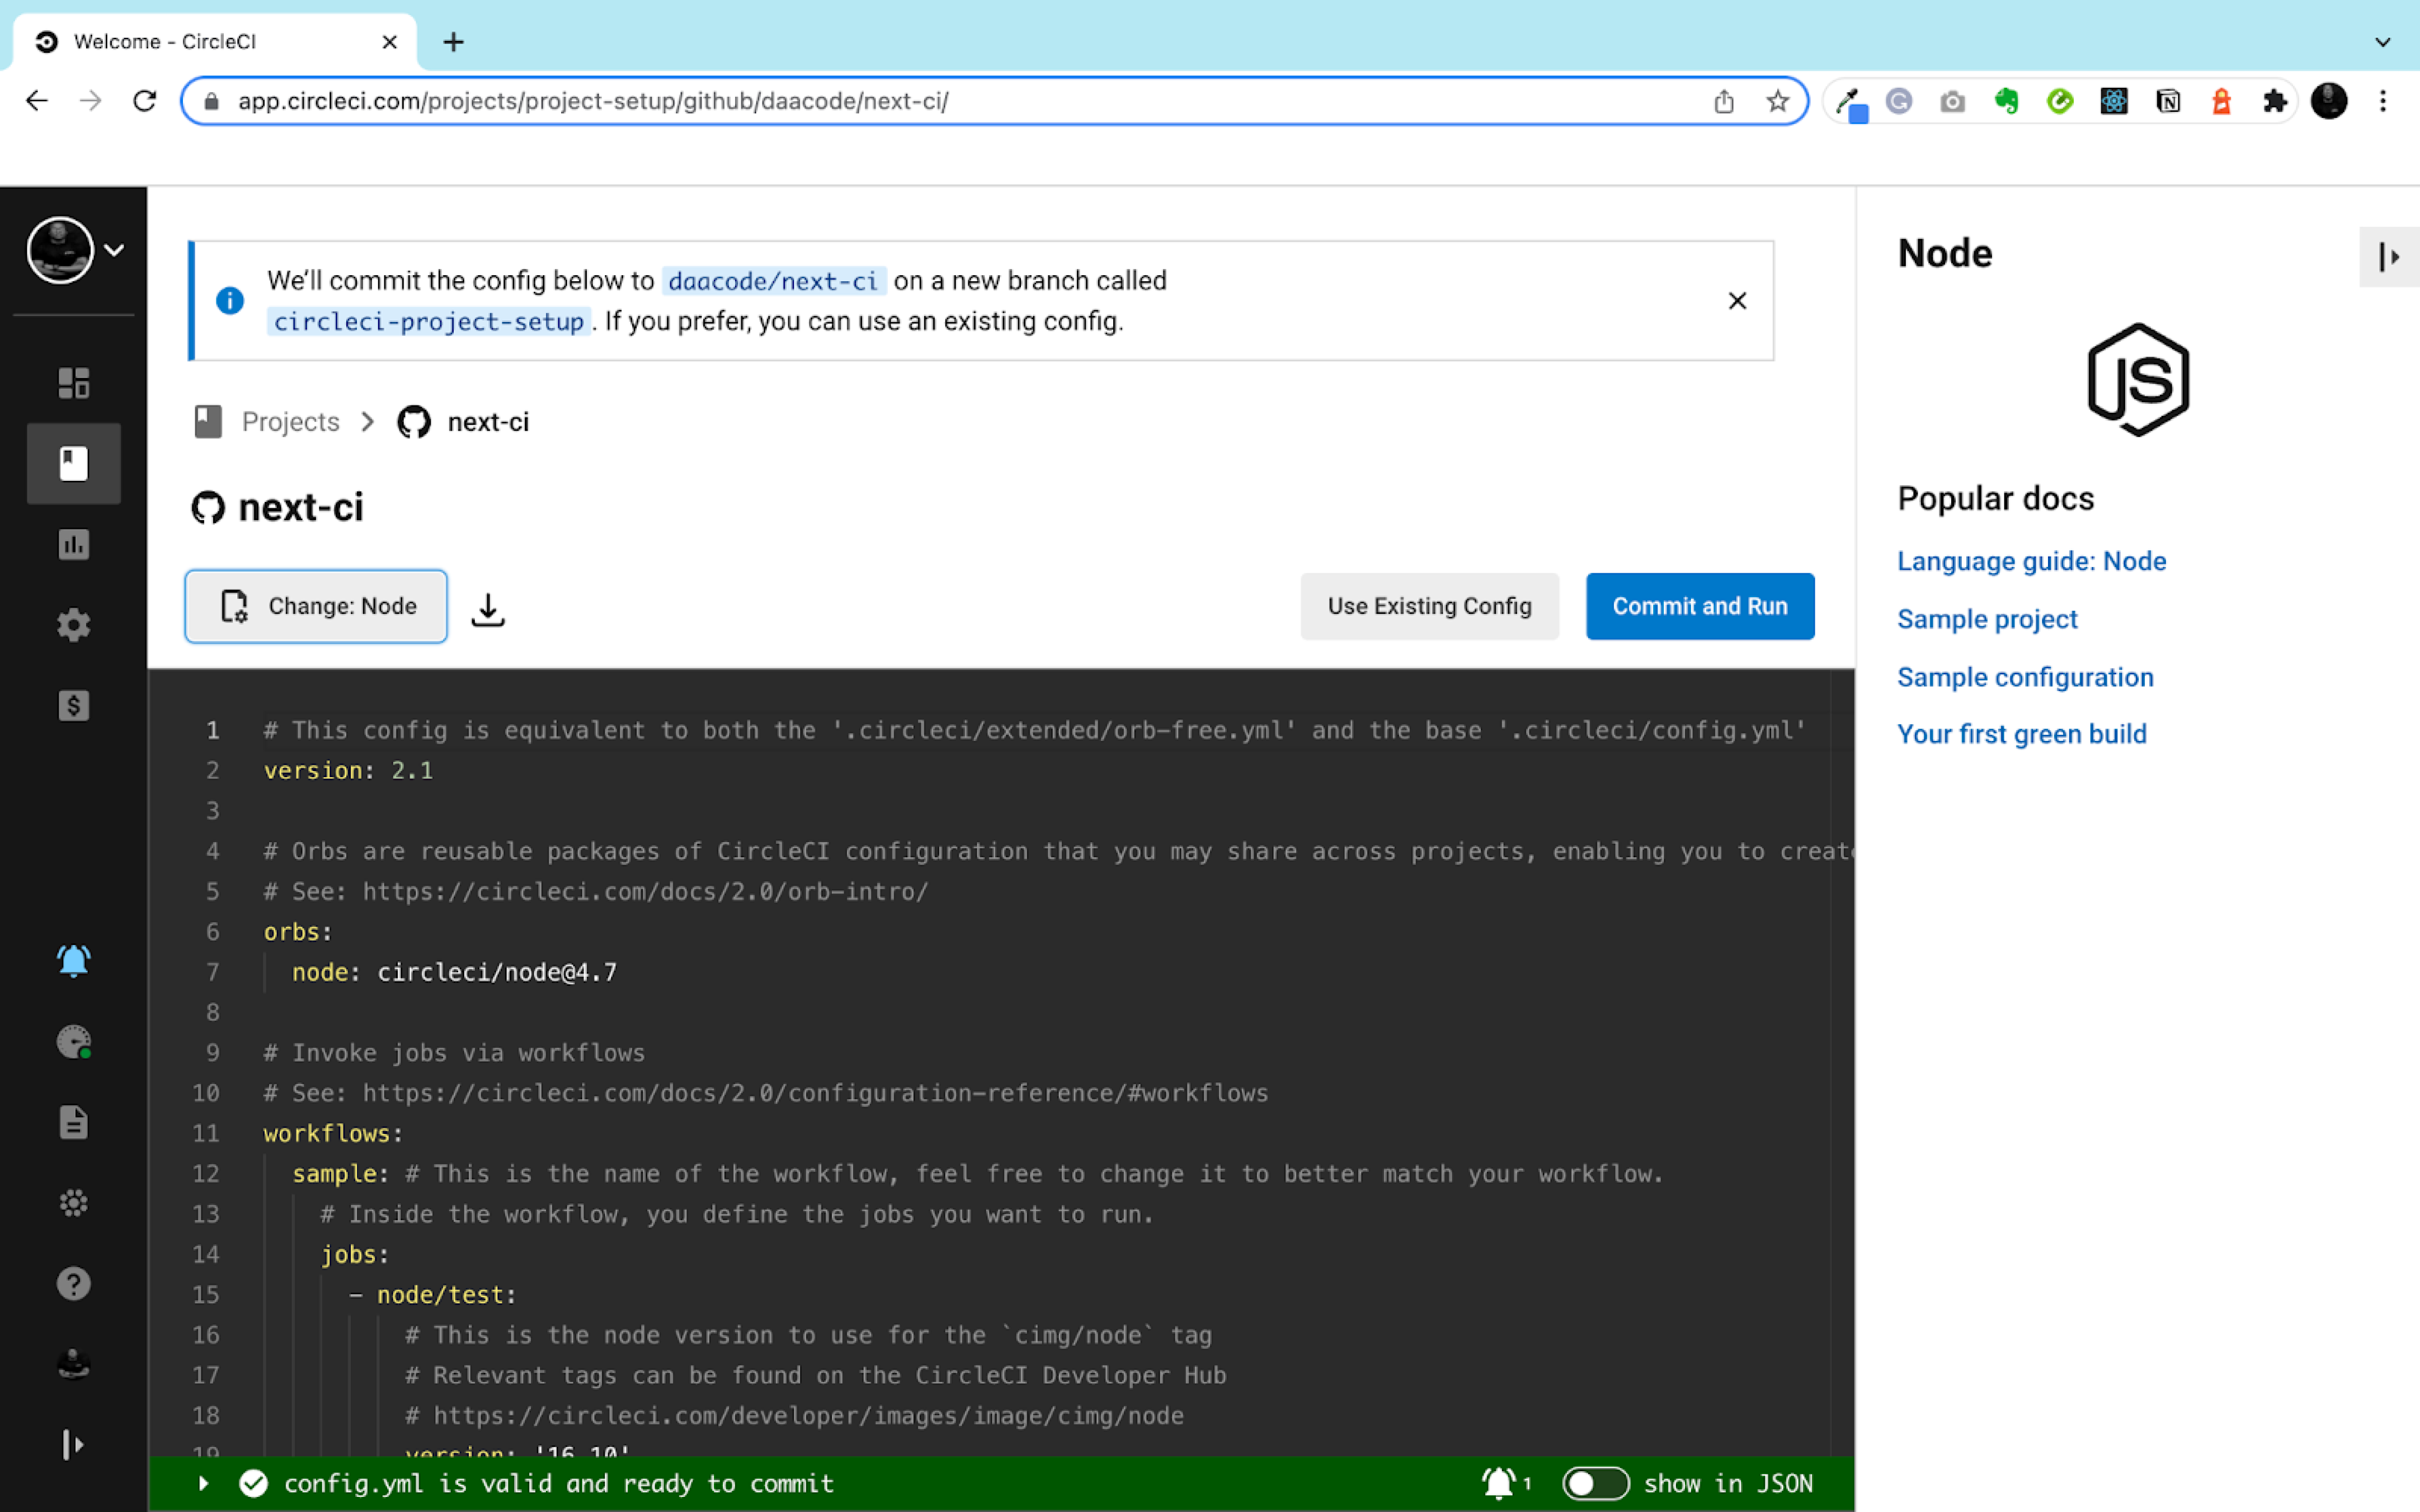
Task: Open the Plan billing dollar icon
Action: coord(73,705)
